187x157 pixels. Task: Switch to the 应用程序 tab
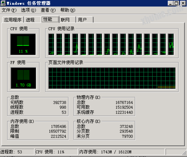point(13,20)
